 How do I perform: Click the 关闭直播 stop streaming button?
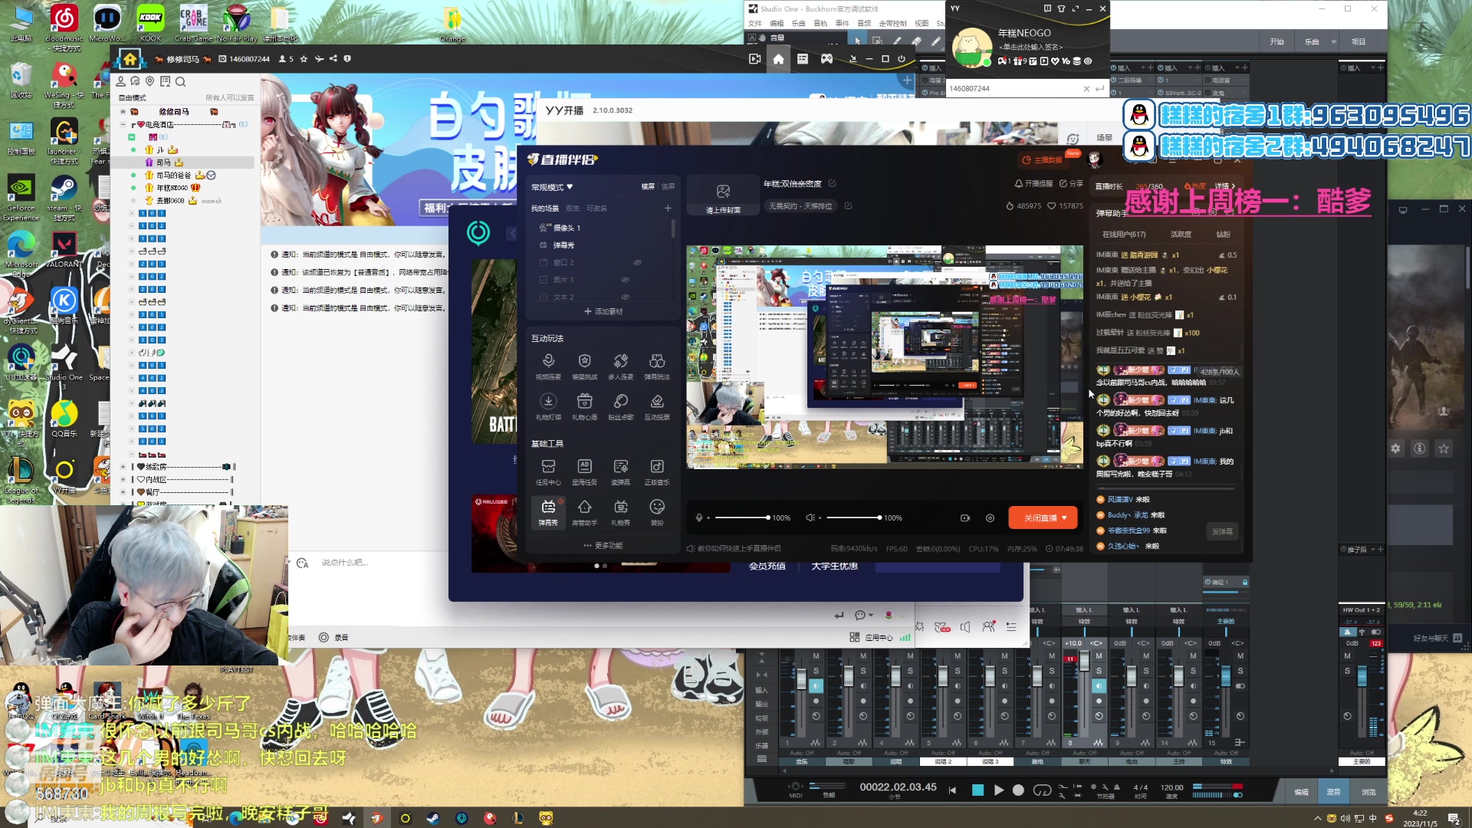pos(1041,518)
